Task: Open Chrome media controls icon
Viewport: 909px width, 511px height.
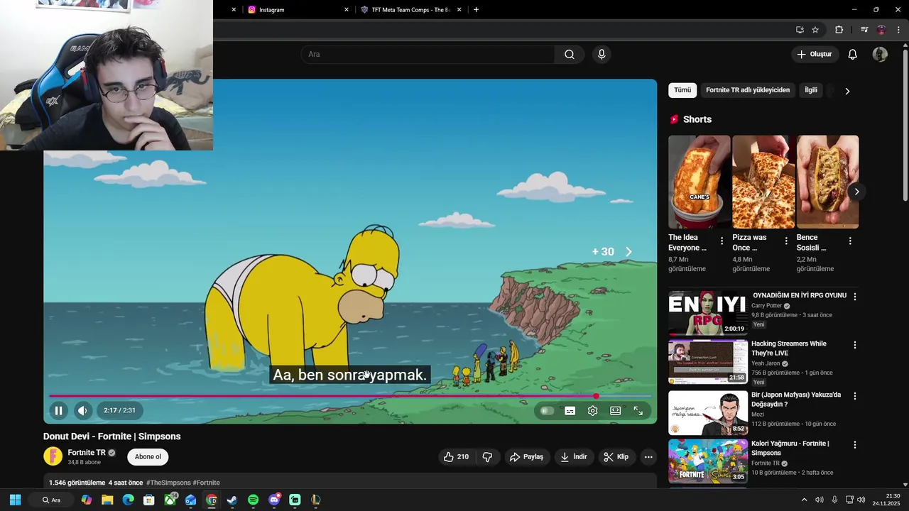Action: (x=864, y=30)
